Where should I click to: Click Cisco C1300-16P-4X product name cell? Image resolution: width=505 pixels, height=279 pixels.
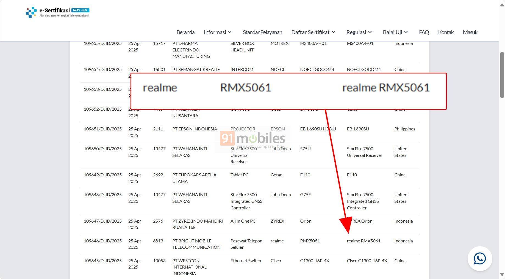pos(367,261)
